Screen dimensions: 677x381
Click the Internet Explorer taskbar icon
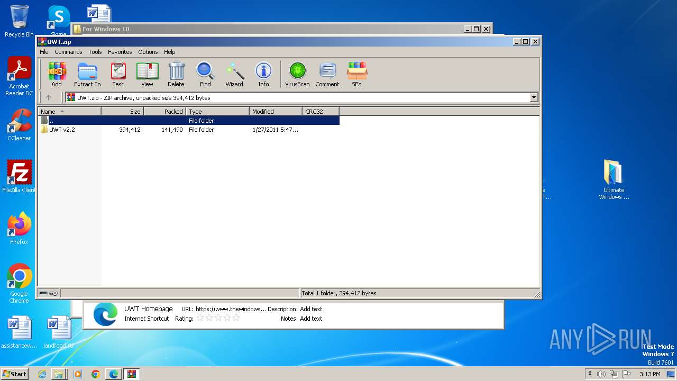click(42, 374)
